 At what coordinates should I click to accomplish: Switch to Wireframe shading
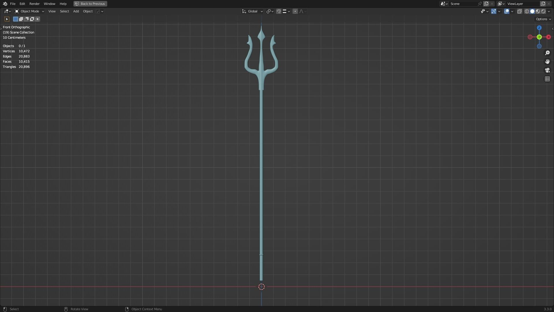click(527, 11)
